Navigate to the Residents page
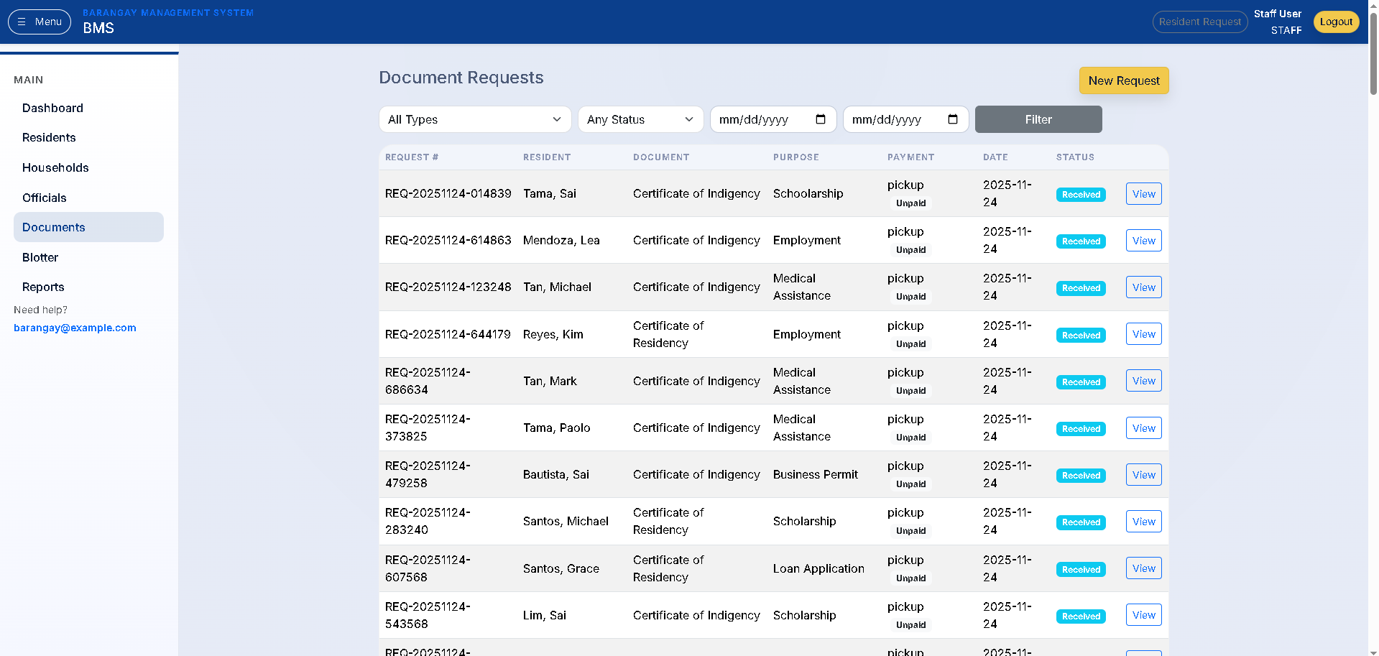Viewport: 1379px width, 656px height. click(49, 137)
